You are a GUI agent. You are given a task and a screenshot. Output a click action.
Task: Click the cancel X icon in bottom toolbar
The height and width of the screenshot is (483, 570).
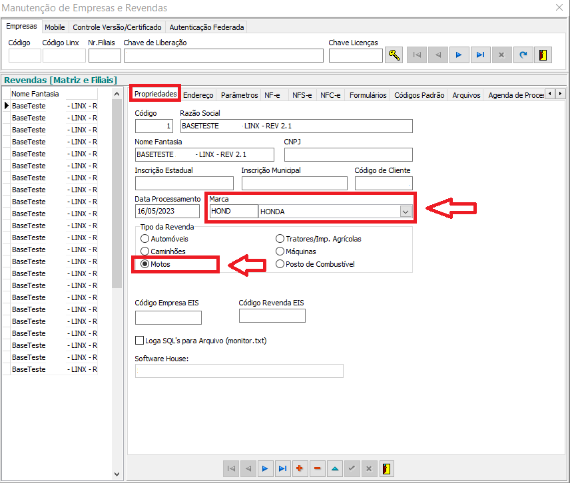(x=369, y=468)
